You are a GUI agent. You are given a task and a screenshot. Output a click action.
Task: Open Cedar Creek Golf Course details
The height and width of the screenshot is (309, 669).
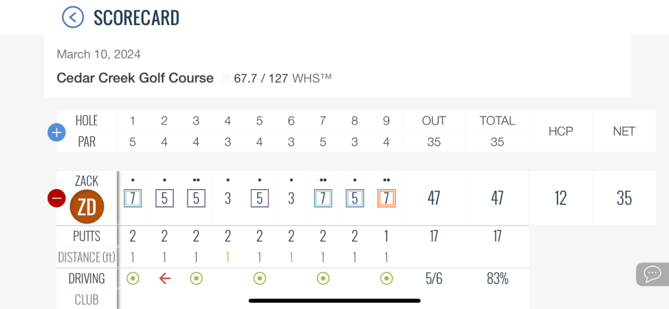click(135, 78)
